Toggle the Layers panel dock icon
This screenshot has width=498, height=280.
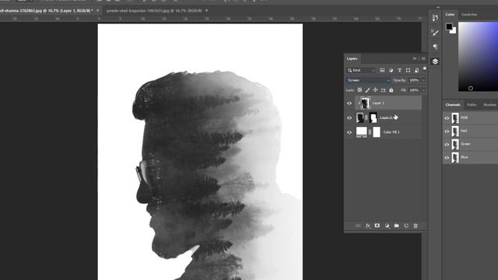[x=435, y=61]
